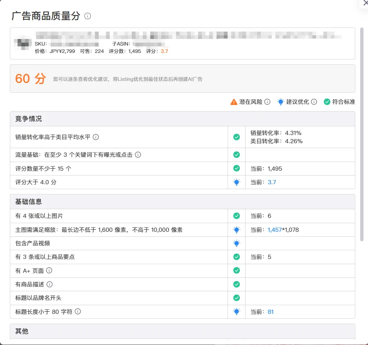Click the 类目转化率: 4.26% value
368x345 pixels.
pyautogui.click(x=276, y=141)
